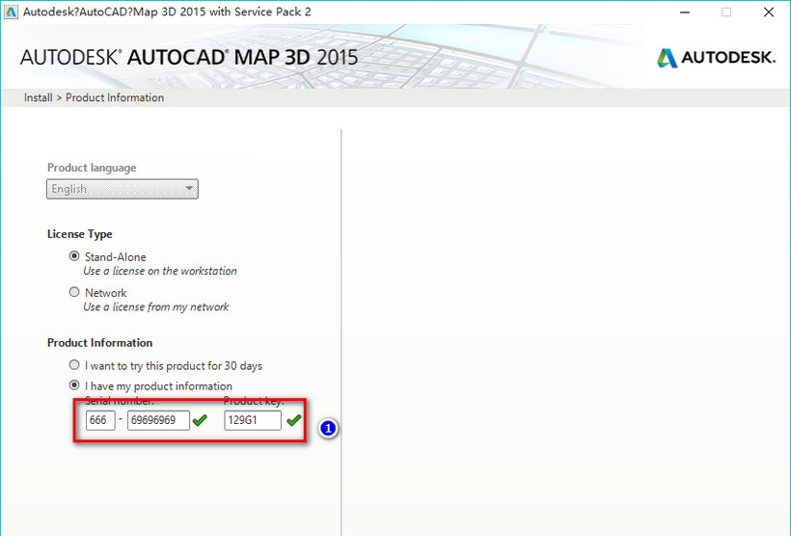Choose 'I want to try this product for 30 days'

[74, 364]
